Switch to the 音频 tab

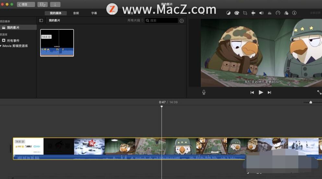pyautogui.click(x=76, y=13)
